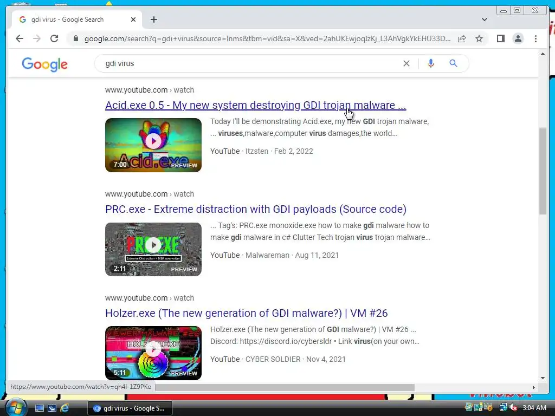The height and width of the screenshot is (416, 555).
Task: Share this page with share icon
Action: tap(462, 38)
